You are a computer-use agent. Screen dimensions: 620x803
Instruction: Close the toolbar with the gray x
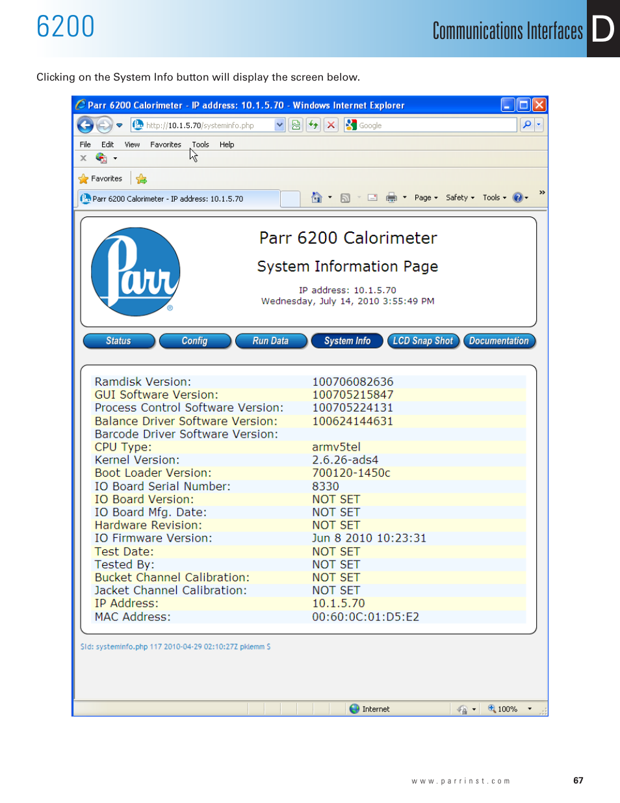[83, 158]
